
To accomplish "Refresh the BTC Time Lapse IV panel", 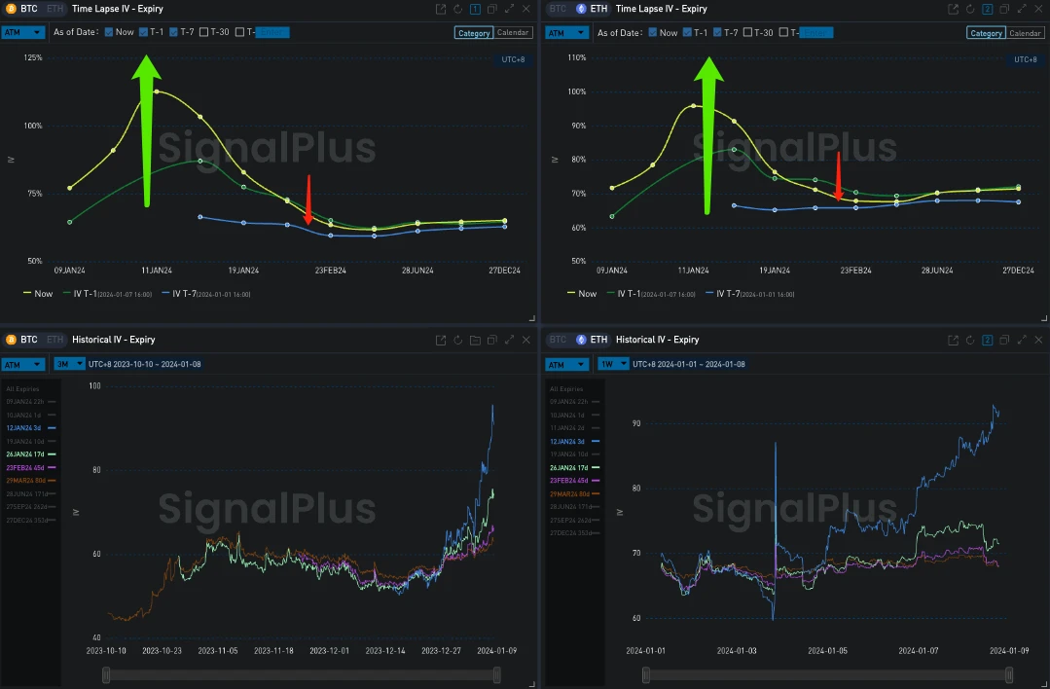I will pos(458,9).
